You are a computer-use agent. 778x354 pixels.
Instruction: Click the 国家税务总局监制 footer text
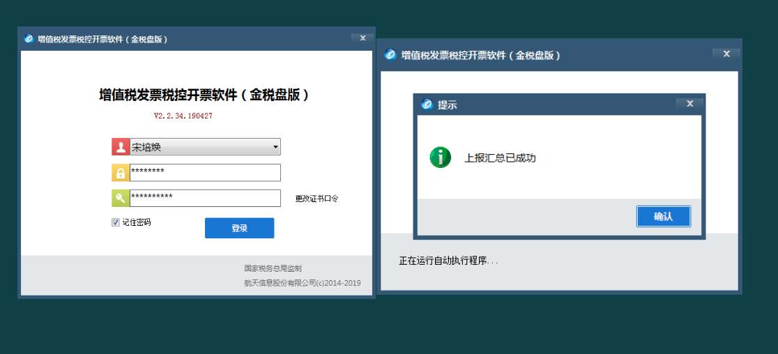tap(273, 269)
